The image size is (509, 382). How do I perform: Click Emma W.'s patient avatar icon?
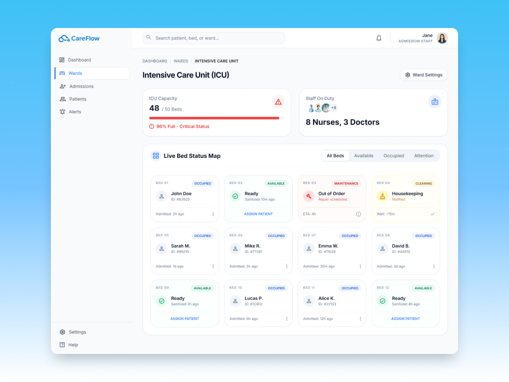pyautogui.click(x=309, y=249)
